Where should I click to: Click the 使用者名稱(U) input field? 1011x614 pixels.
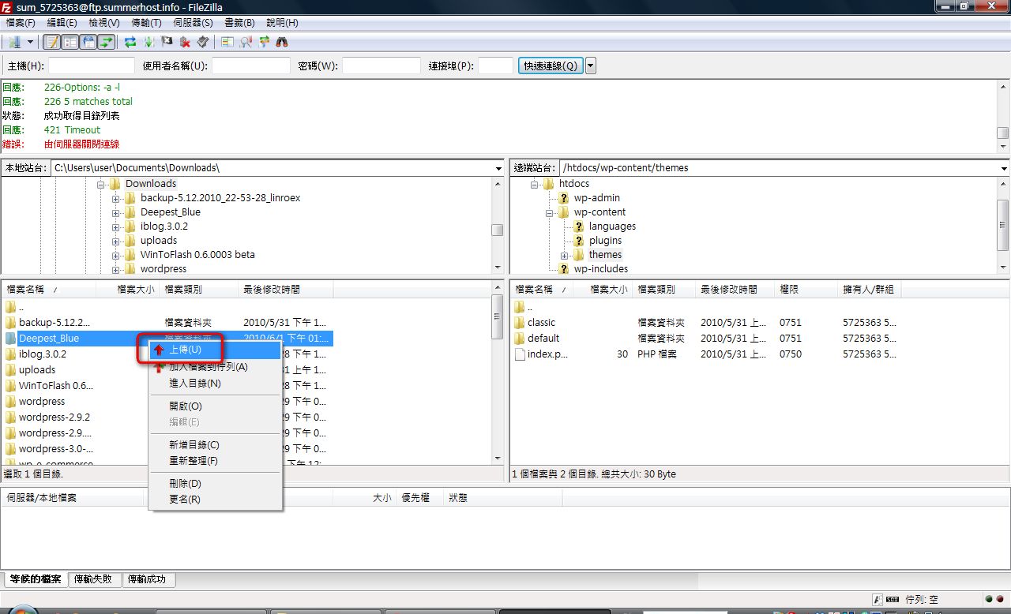coord(251,66)
